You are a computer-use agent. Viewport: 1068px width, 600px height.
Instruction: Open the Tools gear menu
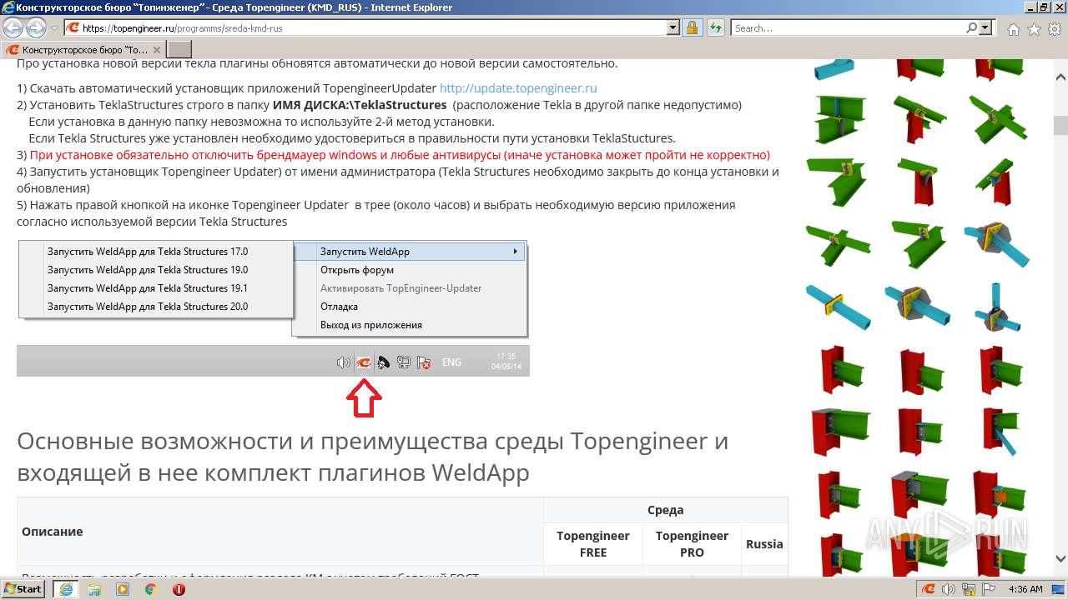pyautogui.click(x=1055, y=29)
